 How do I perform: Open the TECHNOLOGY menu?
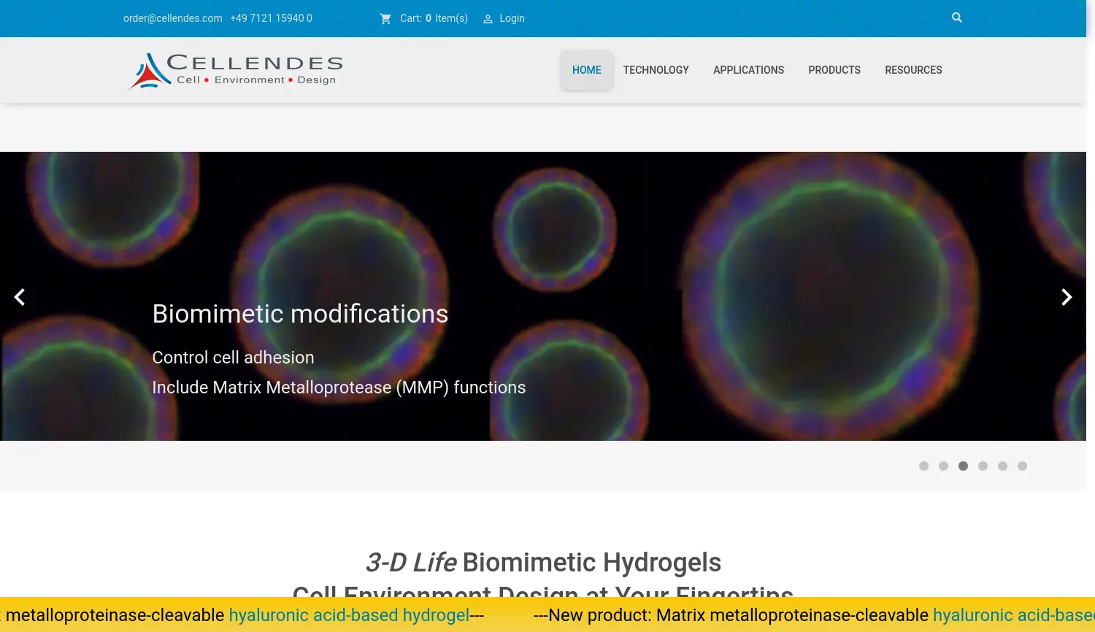[656, 70]
